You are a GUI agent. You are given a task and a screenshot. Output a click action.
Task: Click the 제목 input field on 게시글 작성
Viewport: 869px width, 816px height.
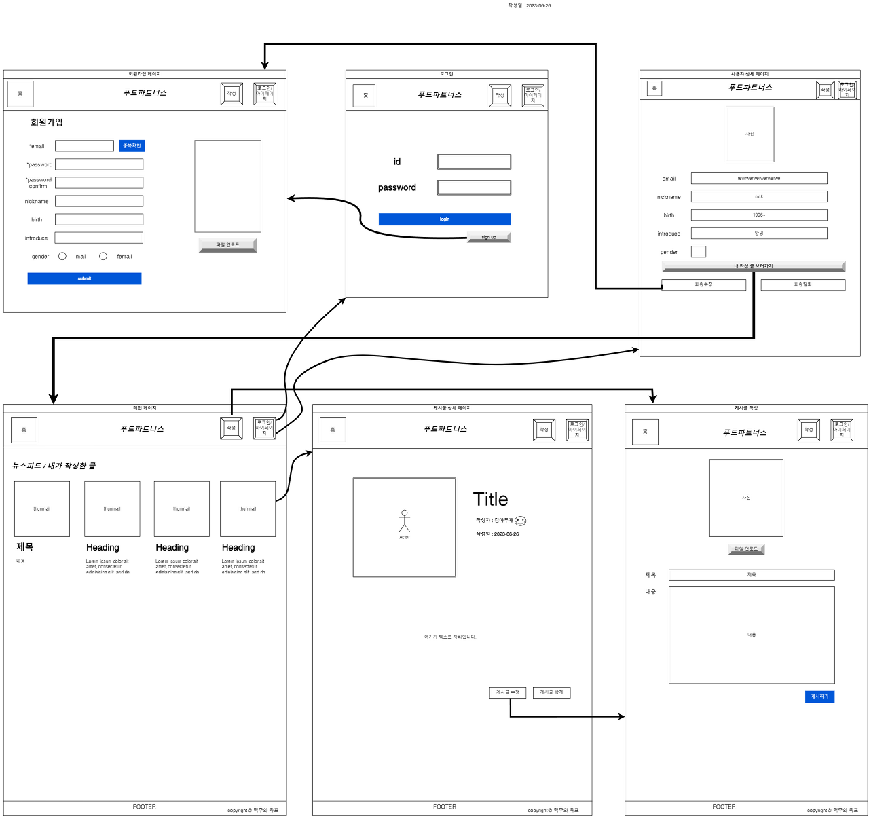[752, 575]
